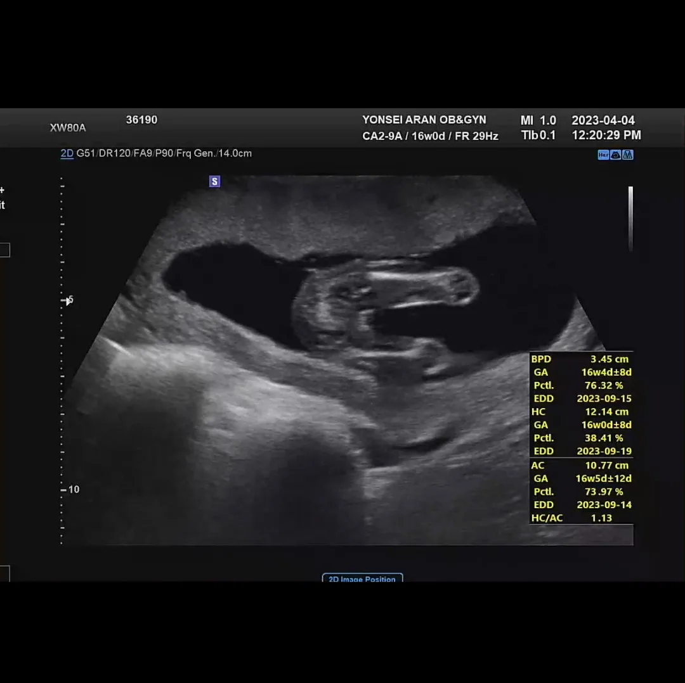Click the GA 16w0d±8d value
Viewport: 685px width, 683px height.
tap(606, 425)
